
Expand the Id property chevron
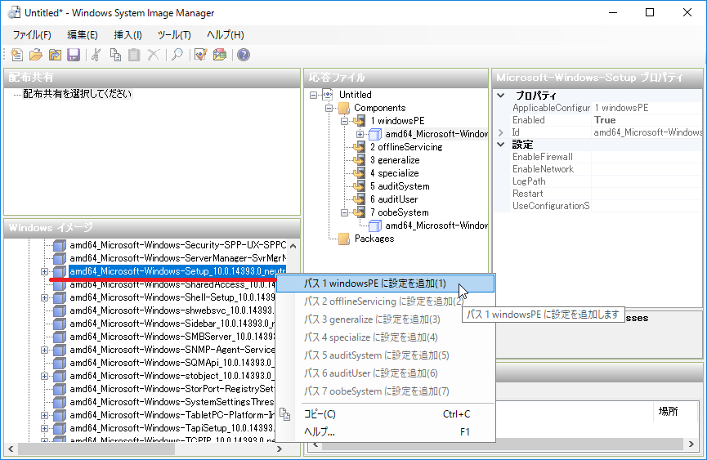[501, 132]
